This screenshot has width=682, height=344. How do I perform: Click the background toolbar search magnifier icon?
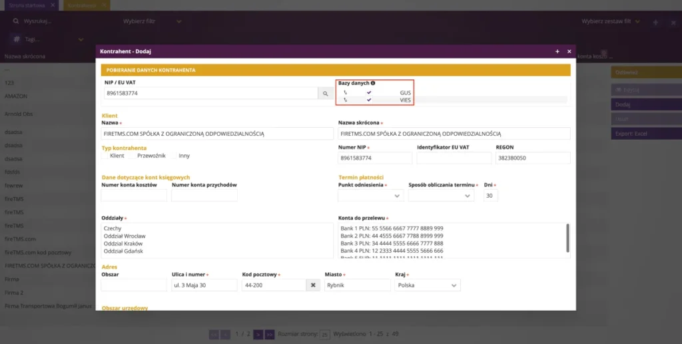click(x=16, y=21)
